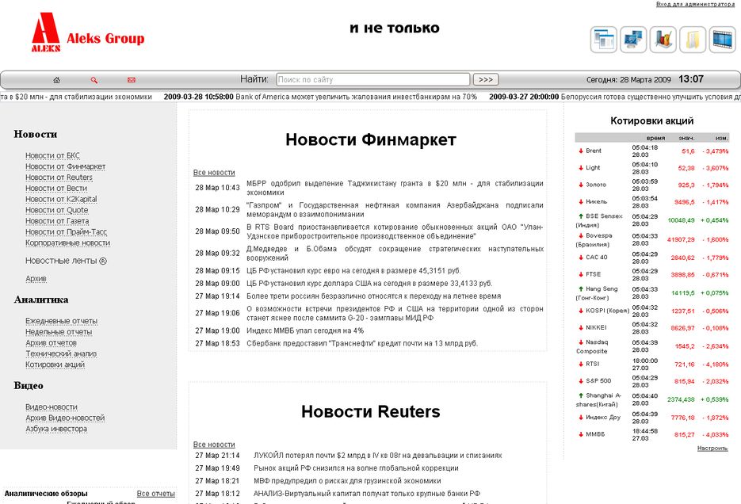Viewport: 741px width, 504px height.
Task: Open the windows icon in the header
Action: (603, 39)
